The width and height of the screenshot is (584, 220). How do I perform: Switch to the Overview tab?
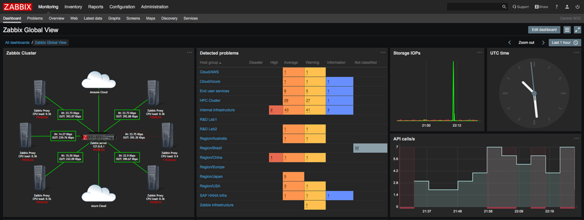click(57, 18)
